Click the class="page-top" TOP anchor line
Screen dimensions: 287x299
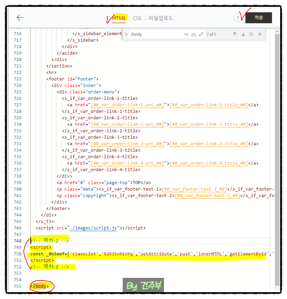(104, 183)
